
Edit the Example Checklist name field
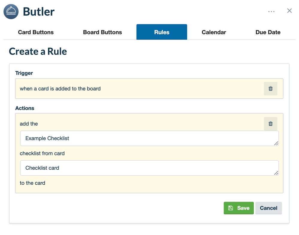pyautogui.click(x=149, y=138)
